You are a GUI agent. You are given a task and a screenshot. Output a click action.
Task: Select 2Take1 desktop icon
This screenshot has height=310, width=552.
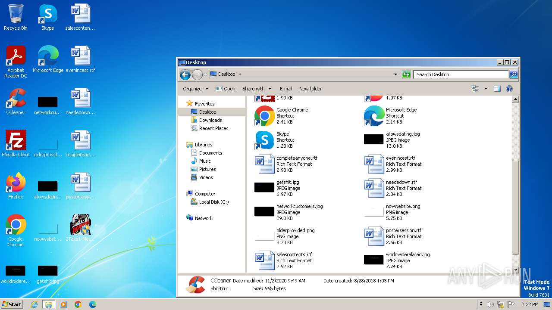click(80, 228)
